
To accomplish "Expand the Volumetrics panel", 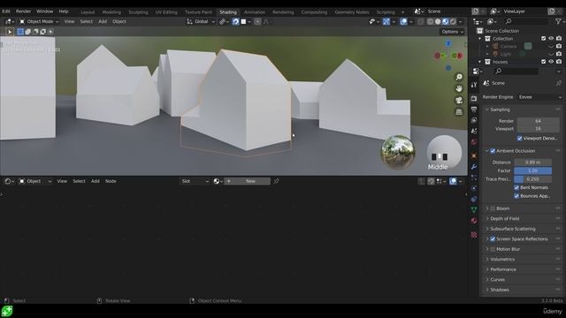I will click(x=502, y=259).
